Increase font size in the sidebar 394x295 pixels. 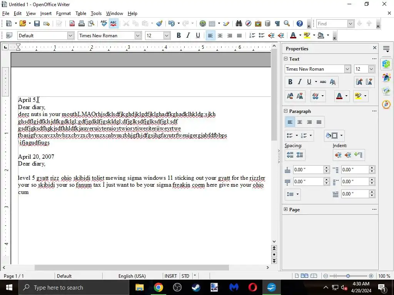point(359,82)
